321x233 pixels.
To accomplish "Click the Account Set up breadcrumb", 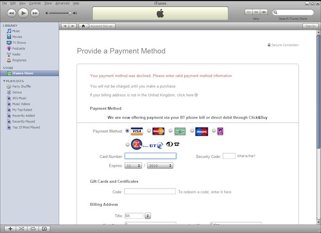I will [x=101, y=26].
